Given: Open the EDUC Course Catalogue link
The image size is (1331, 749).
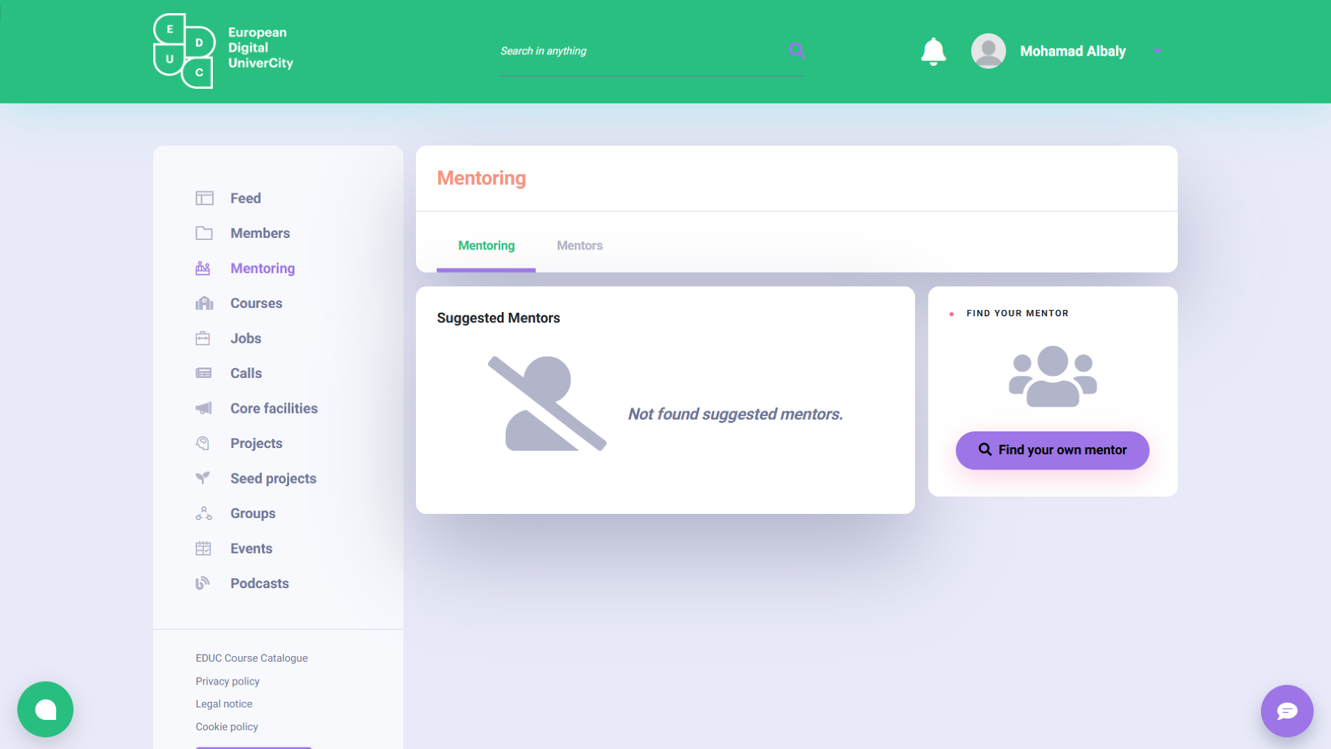Looking at the screenshot, I should (252, 658).
